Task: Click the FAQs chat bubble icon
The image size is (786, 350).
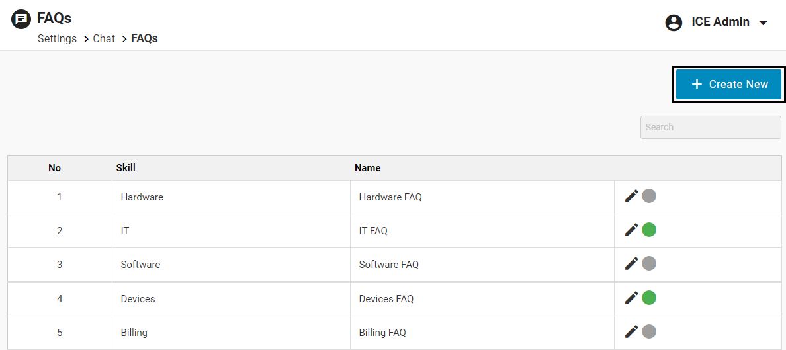Action: click(21, 19)
